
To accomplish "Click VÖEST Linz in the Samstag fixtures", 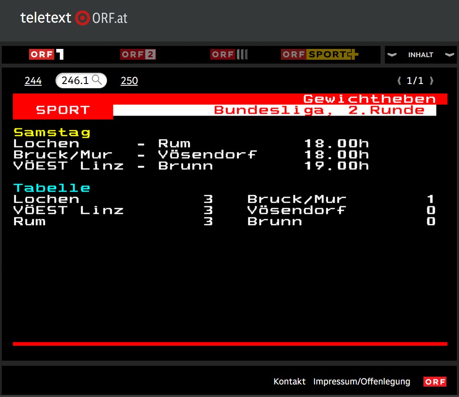I will [68, 166].
